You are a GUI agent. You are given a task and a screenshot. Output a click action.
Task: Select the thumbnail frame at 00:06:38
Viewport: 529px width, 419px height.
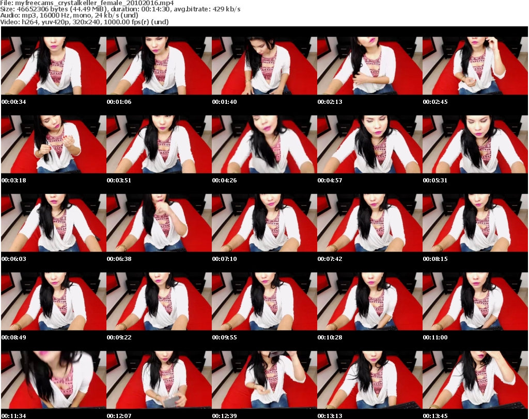159,223
